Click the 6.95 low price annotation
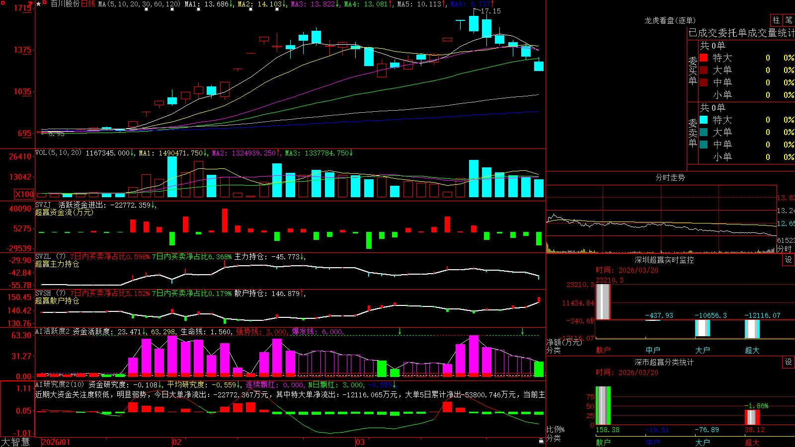Screen dimensions: 795x447 tap(56, 134)
